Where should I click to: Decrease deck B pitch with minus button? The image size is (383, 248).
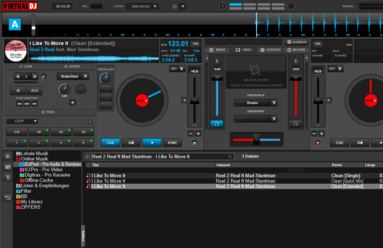[x=314, y=133]
